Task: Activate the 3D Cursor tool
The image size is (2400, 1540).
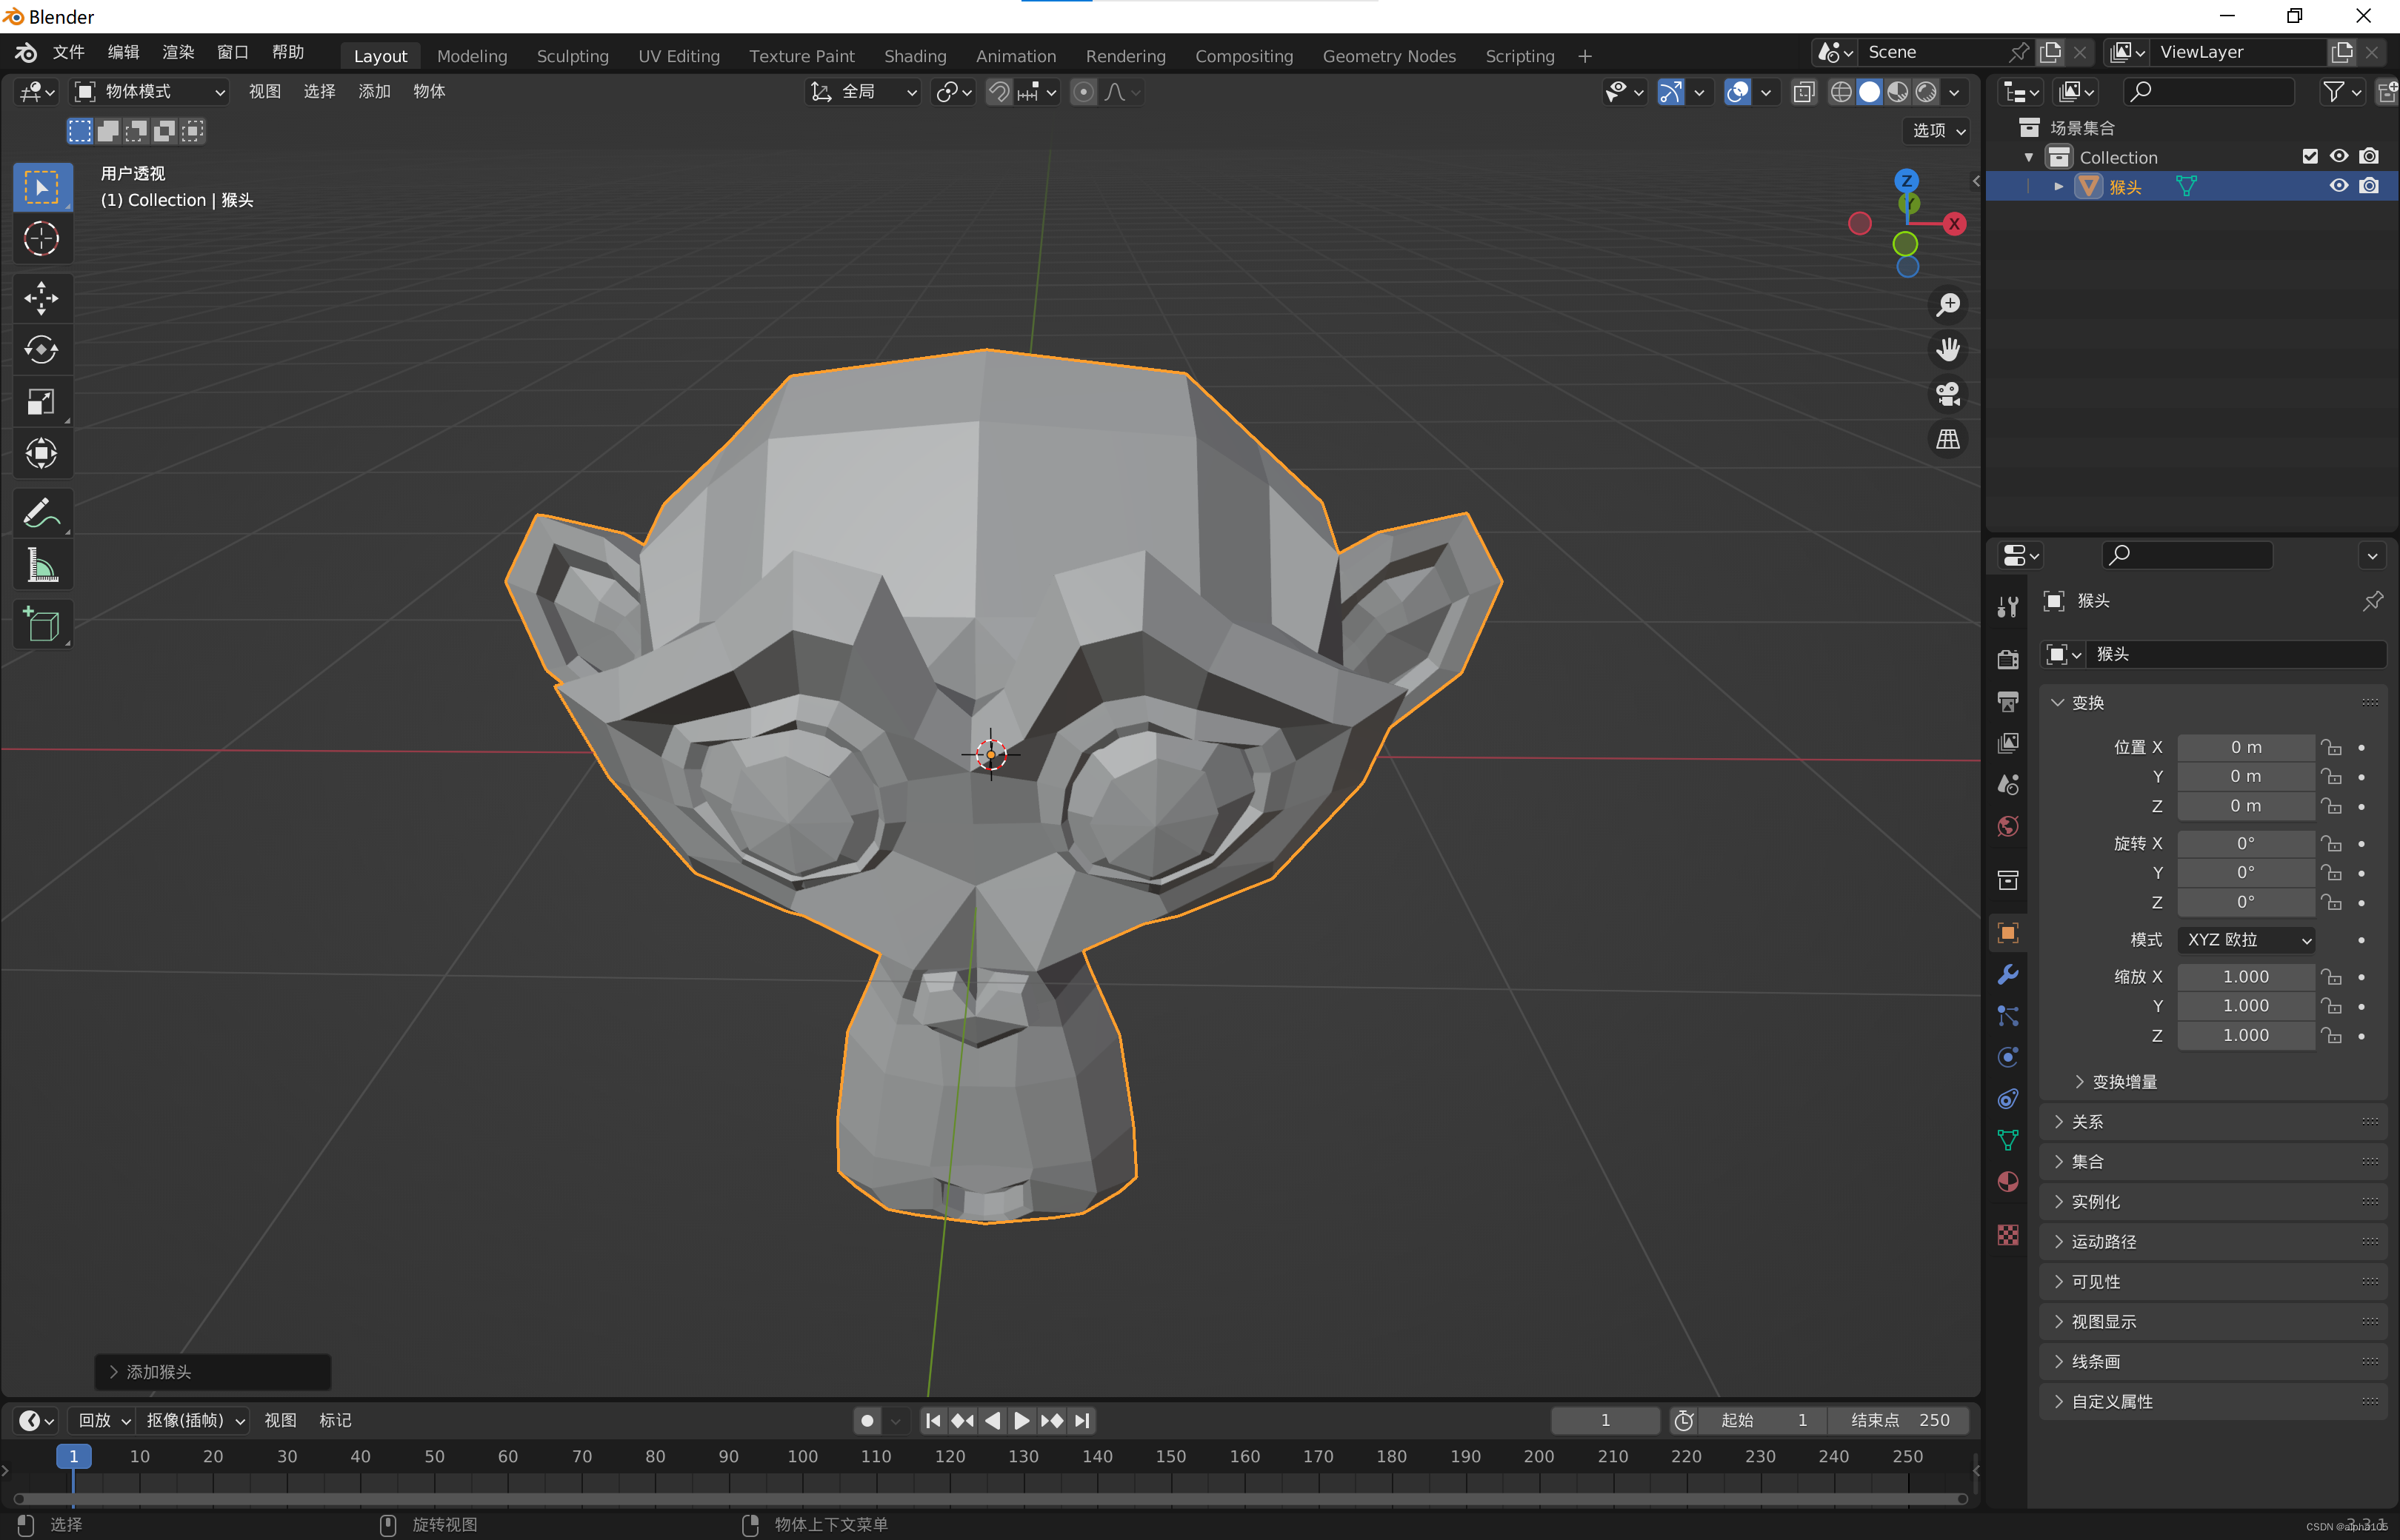Action: (x=42, y=238)
